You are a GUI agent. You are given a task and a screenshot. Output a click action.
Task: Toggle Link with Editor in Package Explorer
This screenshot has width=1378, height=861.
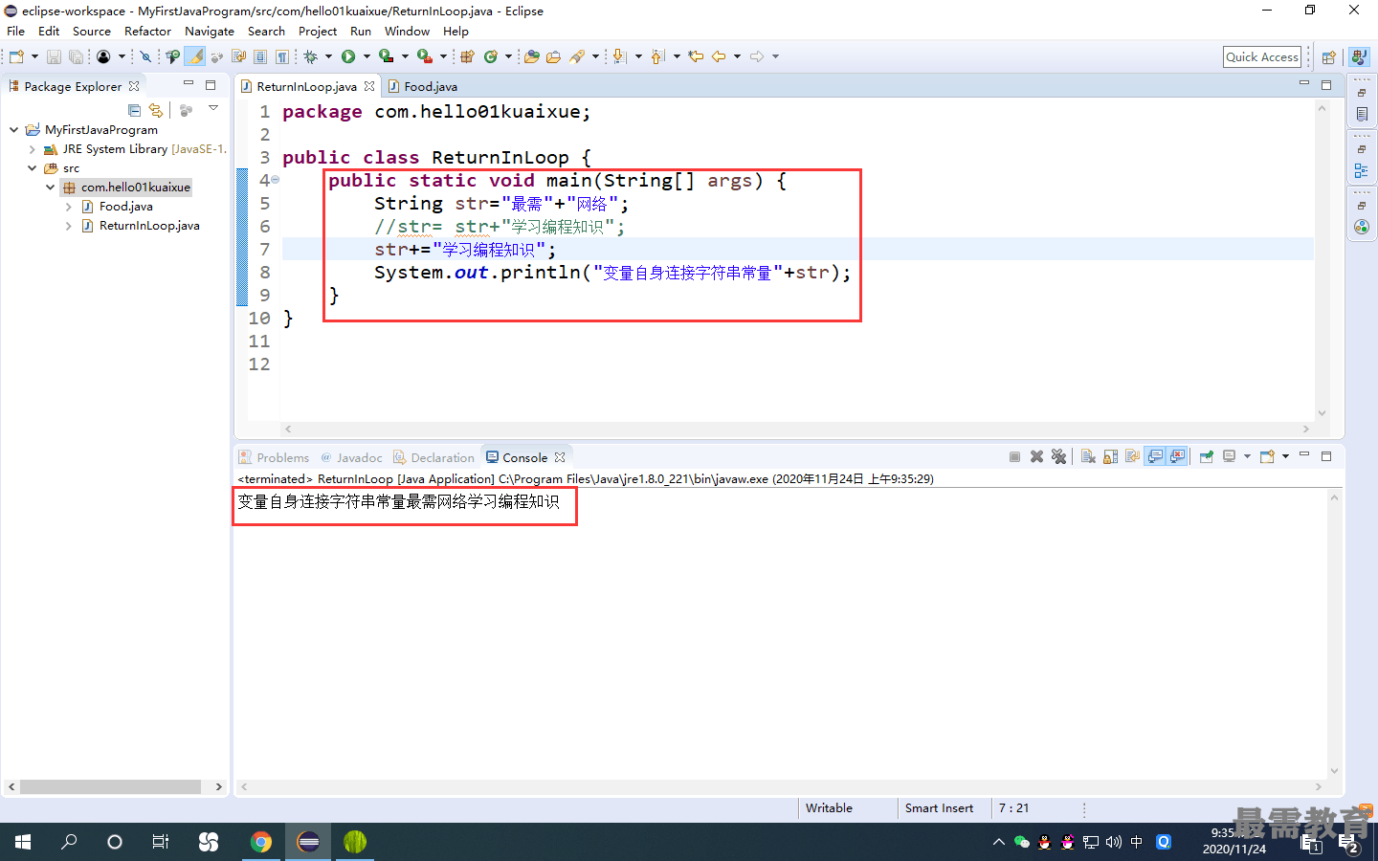(x=156, y=110)
